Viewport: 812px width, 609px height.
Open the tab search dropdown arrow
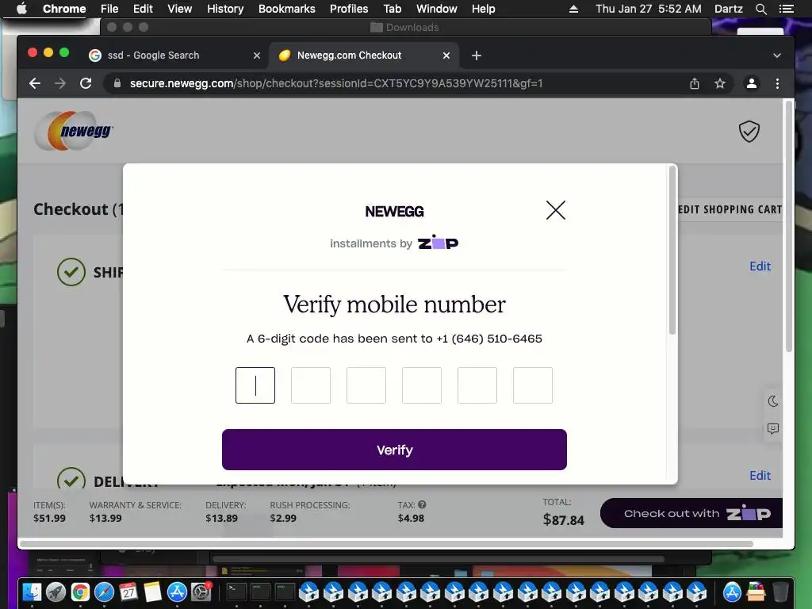coord(777,56)
